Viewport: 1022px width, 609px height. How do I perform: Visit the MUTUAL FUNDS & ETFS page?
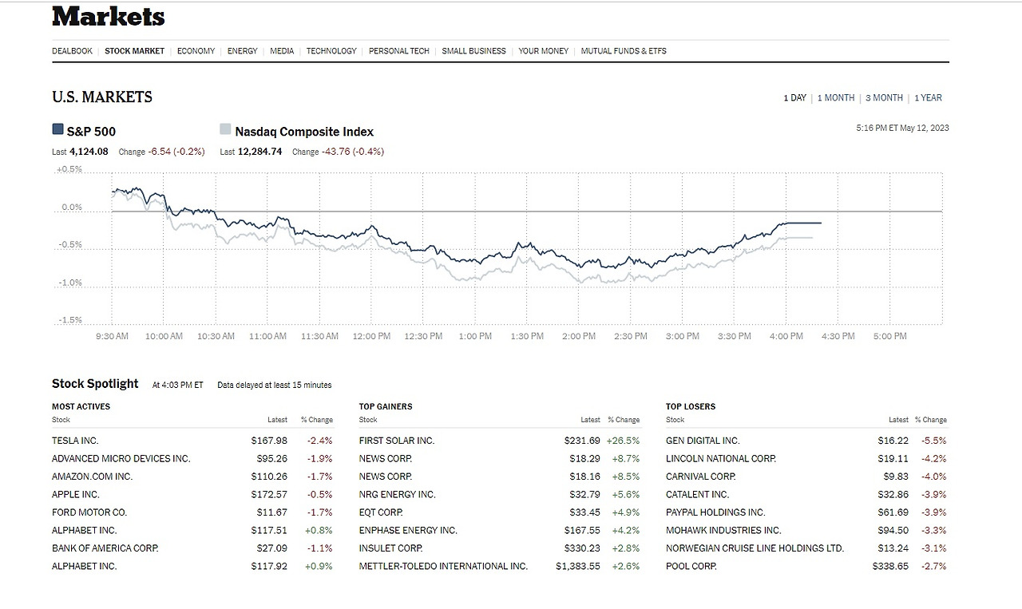[624, 50]
